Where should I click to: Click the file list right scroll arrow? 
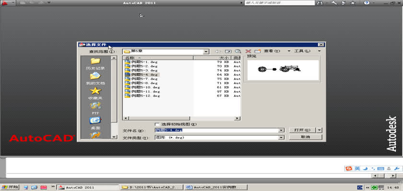[237, 118]
